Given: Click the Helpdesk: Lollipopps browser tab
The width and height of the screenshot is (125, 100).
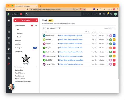Looking at the screenshot, I should click(x=26, y=6).
